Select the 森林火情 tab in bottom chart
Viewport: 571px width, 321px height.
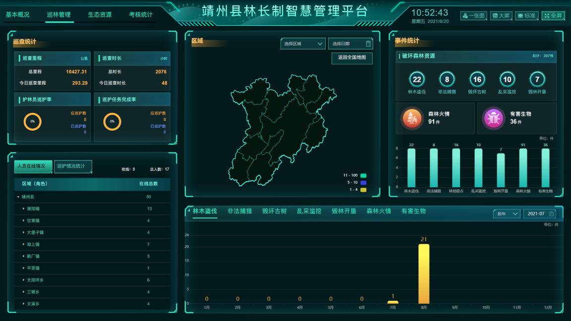point(379,211)
